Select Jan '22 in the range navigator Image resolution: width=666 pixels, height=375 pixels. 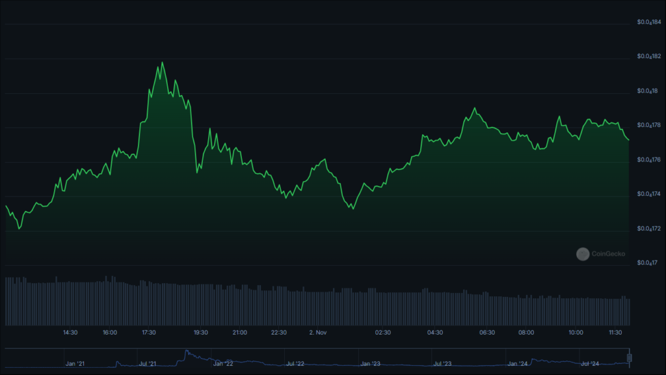[222, 363]
